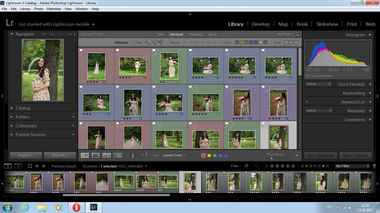Select red color label swatch in toolbar

203,156
